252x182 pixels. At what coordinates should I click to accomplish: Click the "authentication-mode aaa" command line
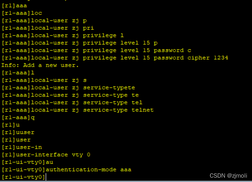tap(66, 170)
